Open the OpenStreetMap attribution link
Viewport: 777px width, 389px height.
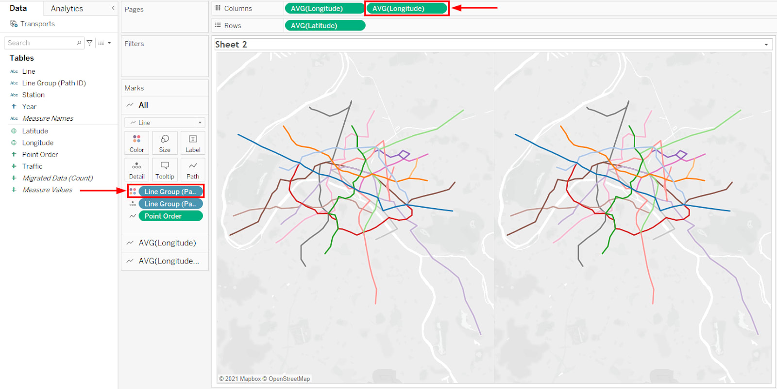(x=289, y=379)
